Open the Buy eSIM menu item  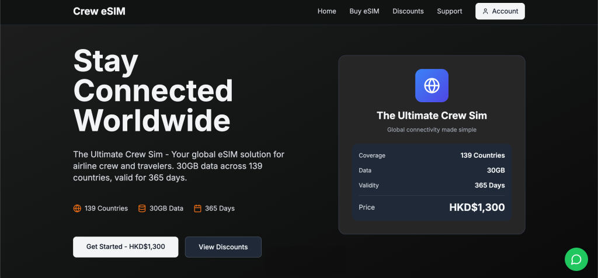pyautogui.click(x=364, y=11)
